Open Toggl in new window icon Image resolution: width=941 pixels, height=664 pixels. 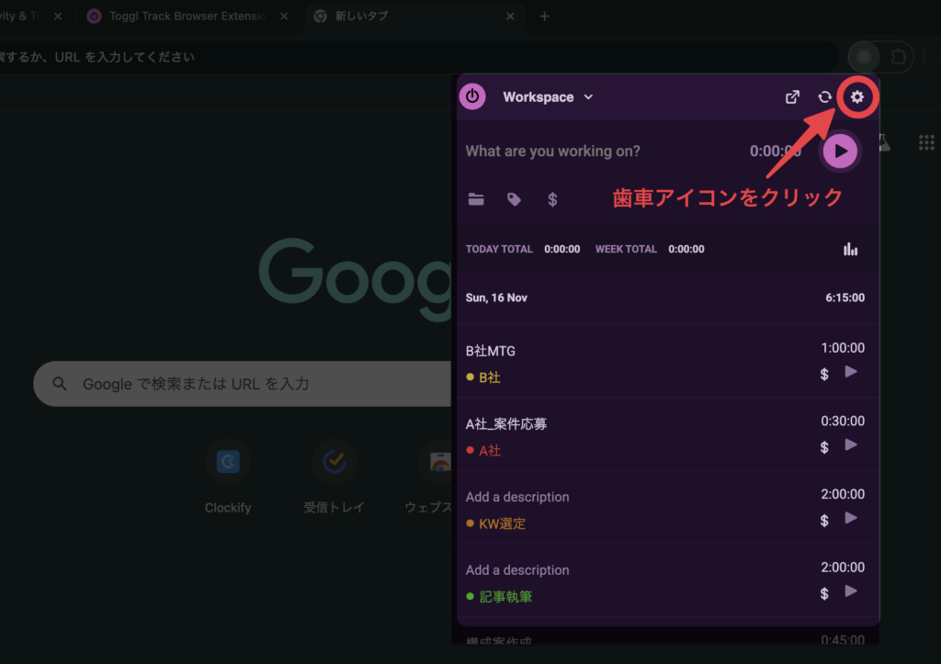(x=792, y=97)
